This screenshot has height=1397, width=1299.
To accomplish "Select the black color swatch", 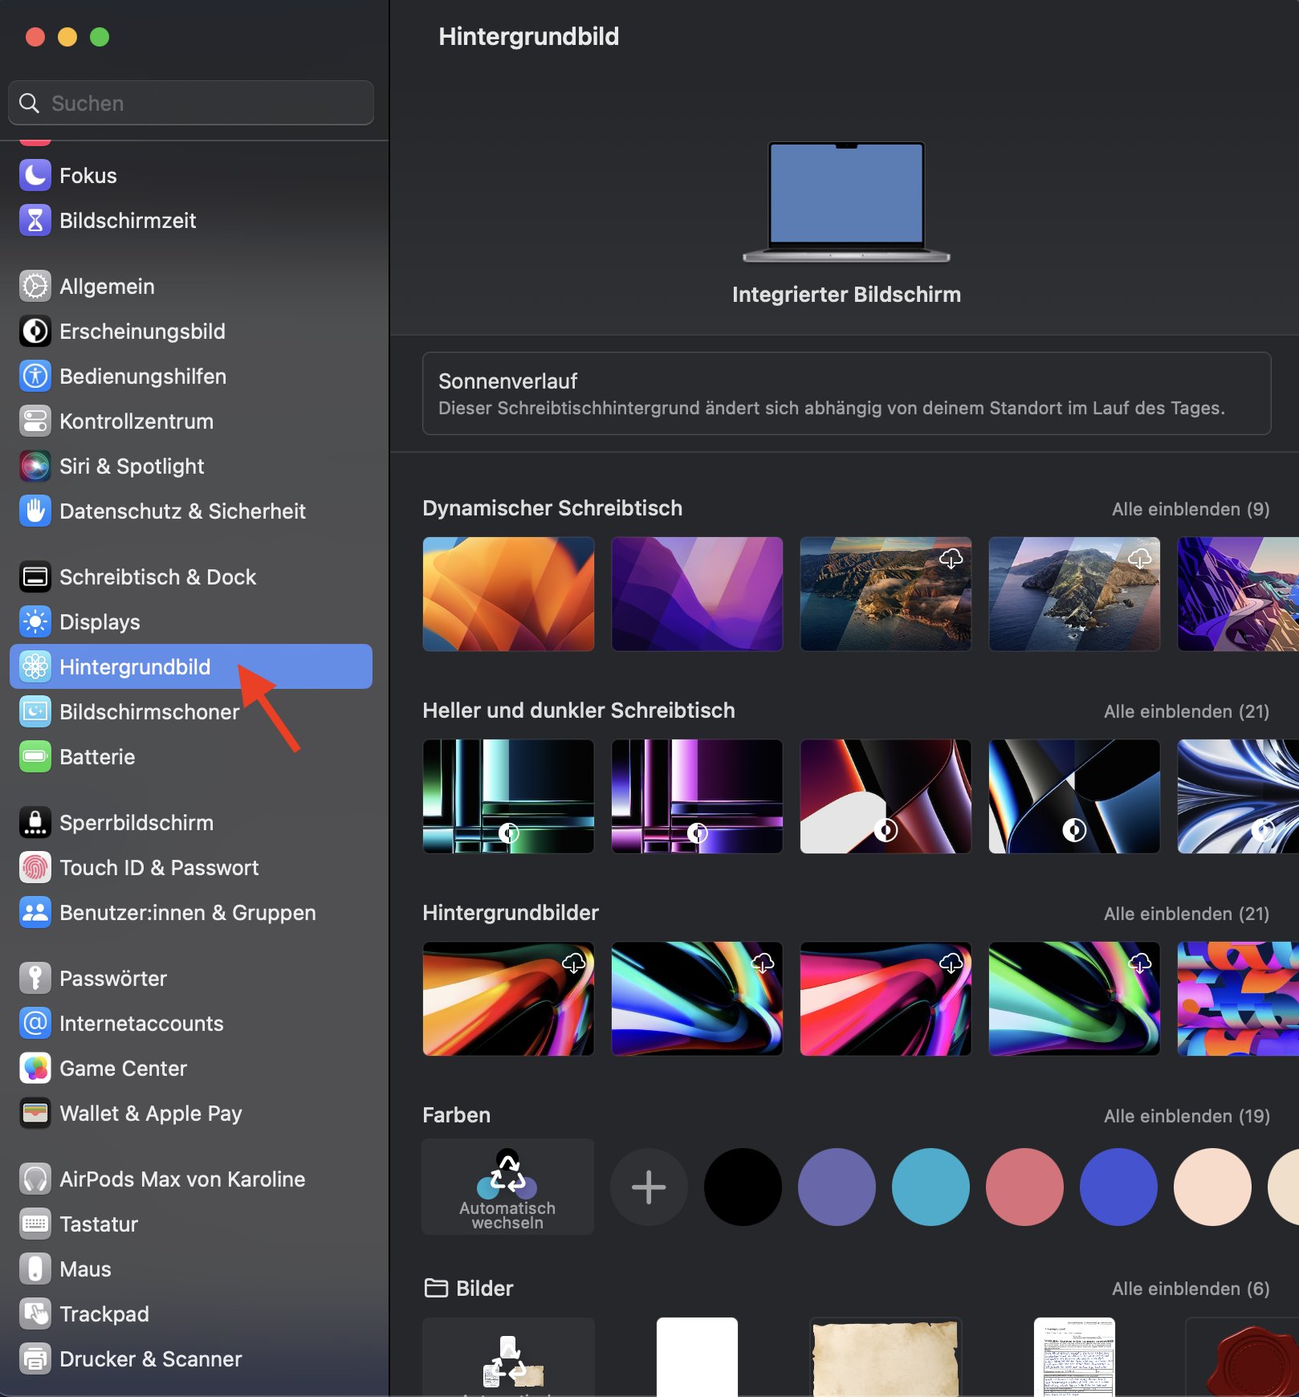I will click(743, 1187).
